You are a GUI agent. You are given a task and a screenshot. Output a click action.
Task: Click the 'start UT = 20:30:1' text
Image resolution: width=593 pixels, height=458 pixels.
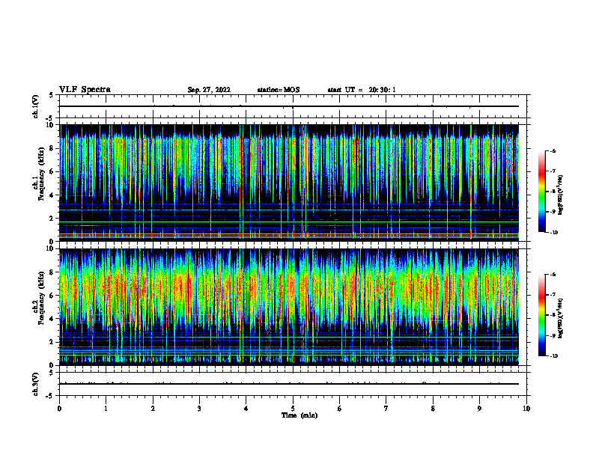[x=362, y=90]
